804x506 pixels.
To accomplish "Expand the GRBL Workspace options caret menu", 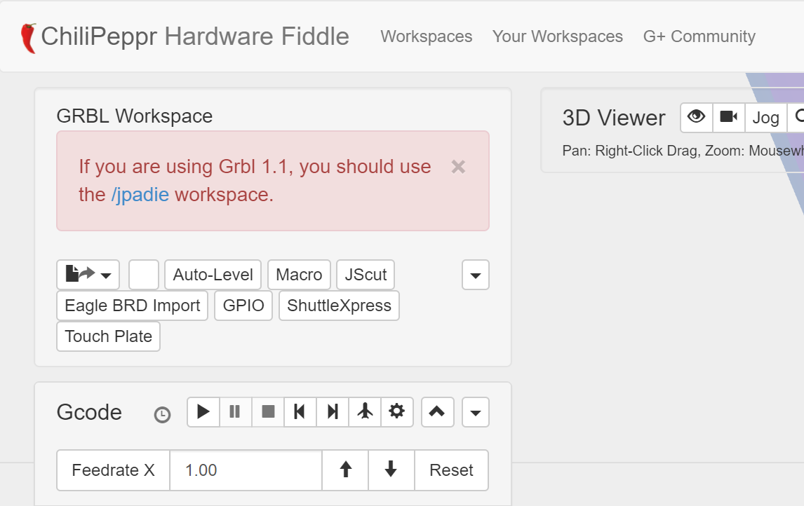I will 475,275.
